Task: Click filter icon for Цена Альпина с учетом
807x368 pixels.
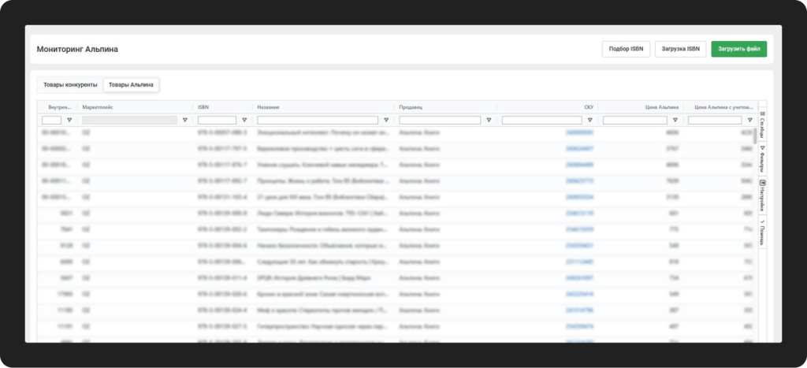Action: (749, 121)
